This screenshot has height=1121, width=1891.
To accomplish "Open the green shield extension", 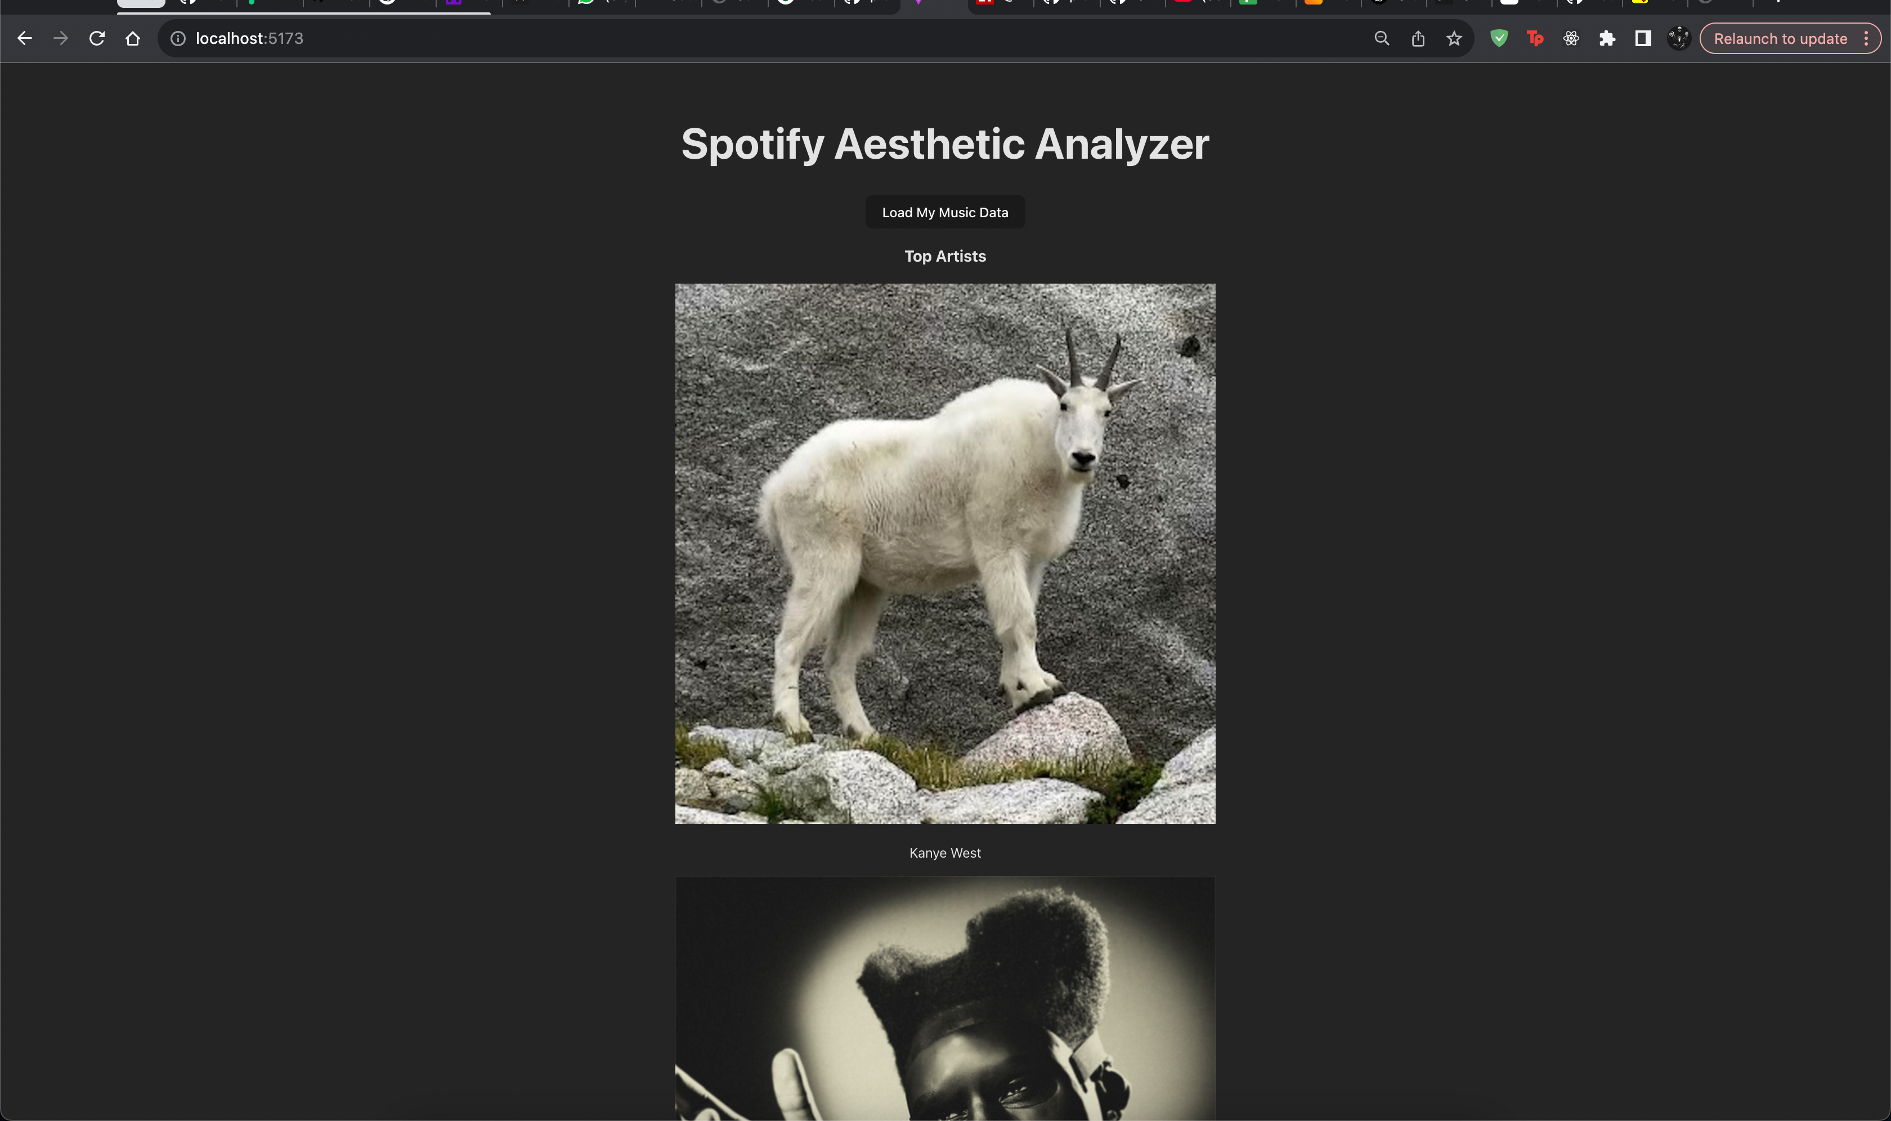I will pyautogui.click(x=1499, y=38).
